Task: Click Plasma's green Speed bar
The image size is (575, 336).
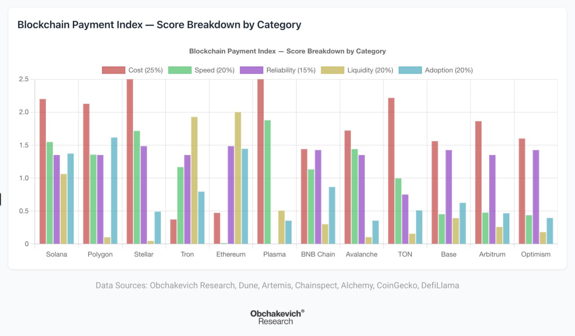Action: point(267,182)
